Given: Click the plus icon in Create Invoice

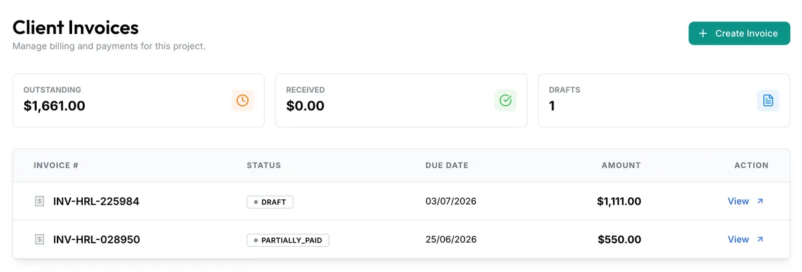Looking at the screenshot, I should pyautogui.click(x=702, y=33).
